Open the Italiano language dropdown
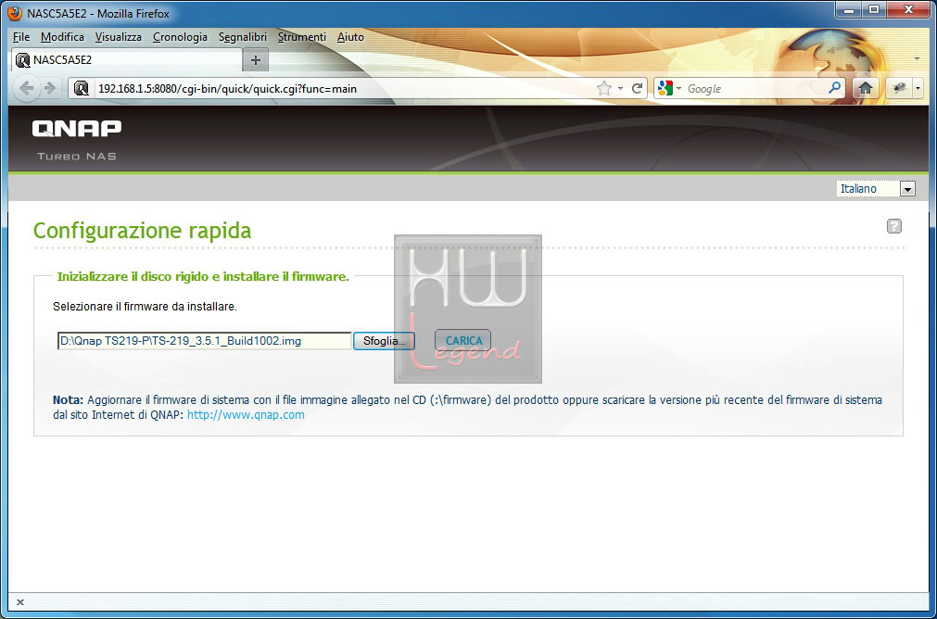The width and height of the screenshot is (937, 619). (876, 189)
